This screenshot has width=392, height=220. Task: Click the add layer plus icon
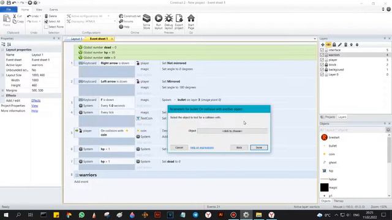[323, 45]
